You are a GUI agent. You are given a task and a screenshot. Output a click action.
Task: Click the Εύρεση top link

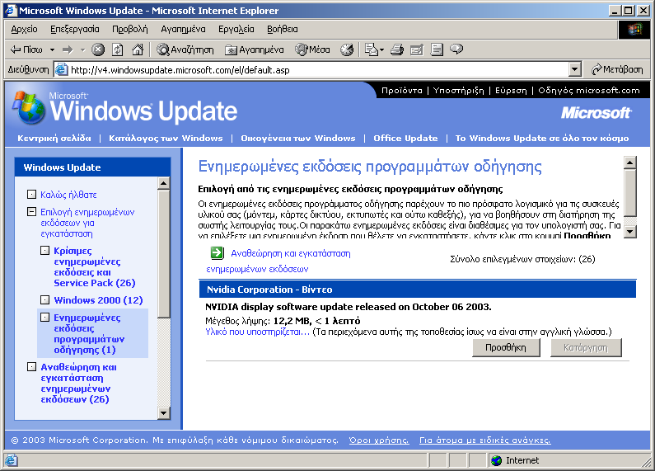pyautogui.click(x=511, y=91)
